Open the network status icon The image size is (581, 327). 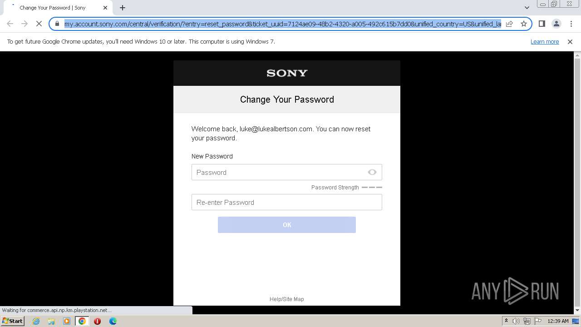pyautogui.click(x=527, y=321)
